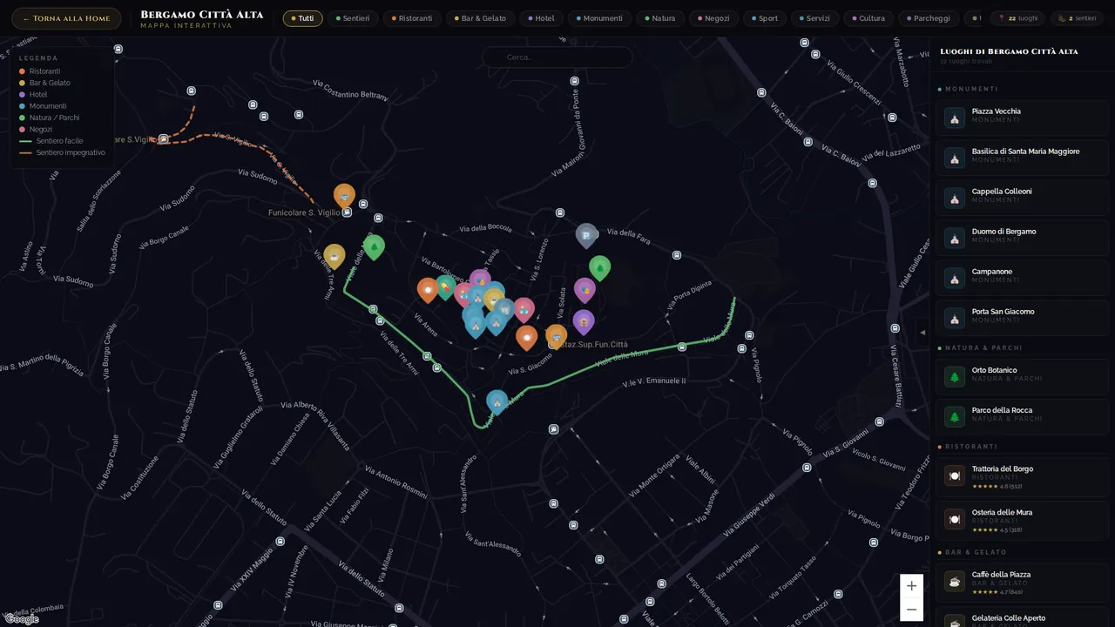Toggle the Ristoranti filter chip
The image size is (1115, 627).
click(x=412, y=18)
